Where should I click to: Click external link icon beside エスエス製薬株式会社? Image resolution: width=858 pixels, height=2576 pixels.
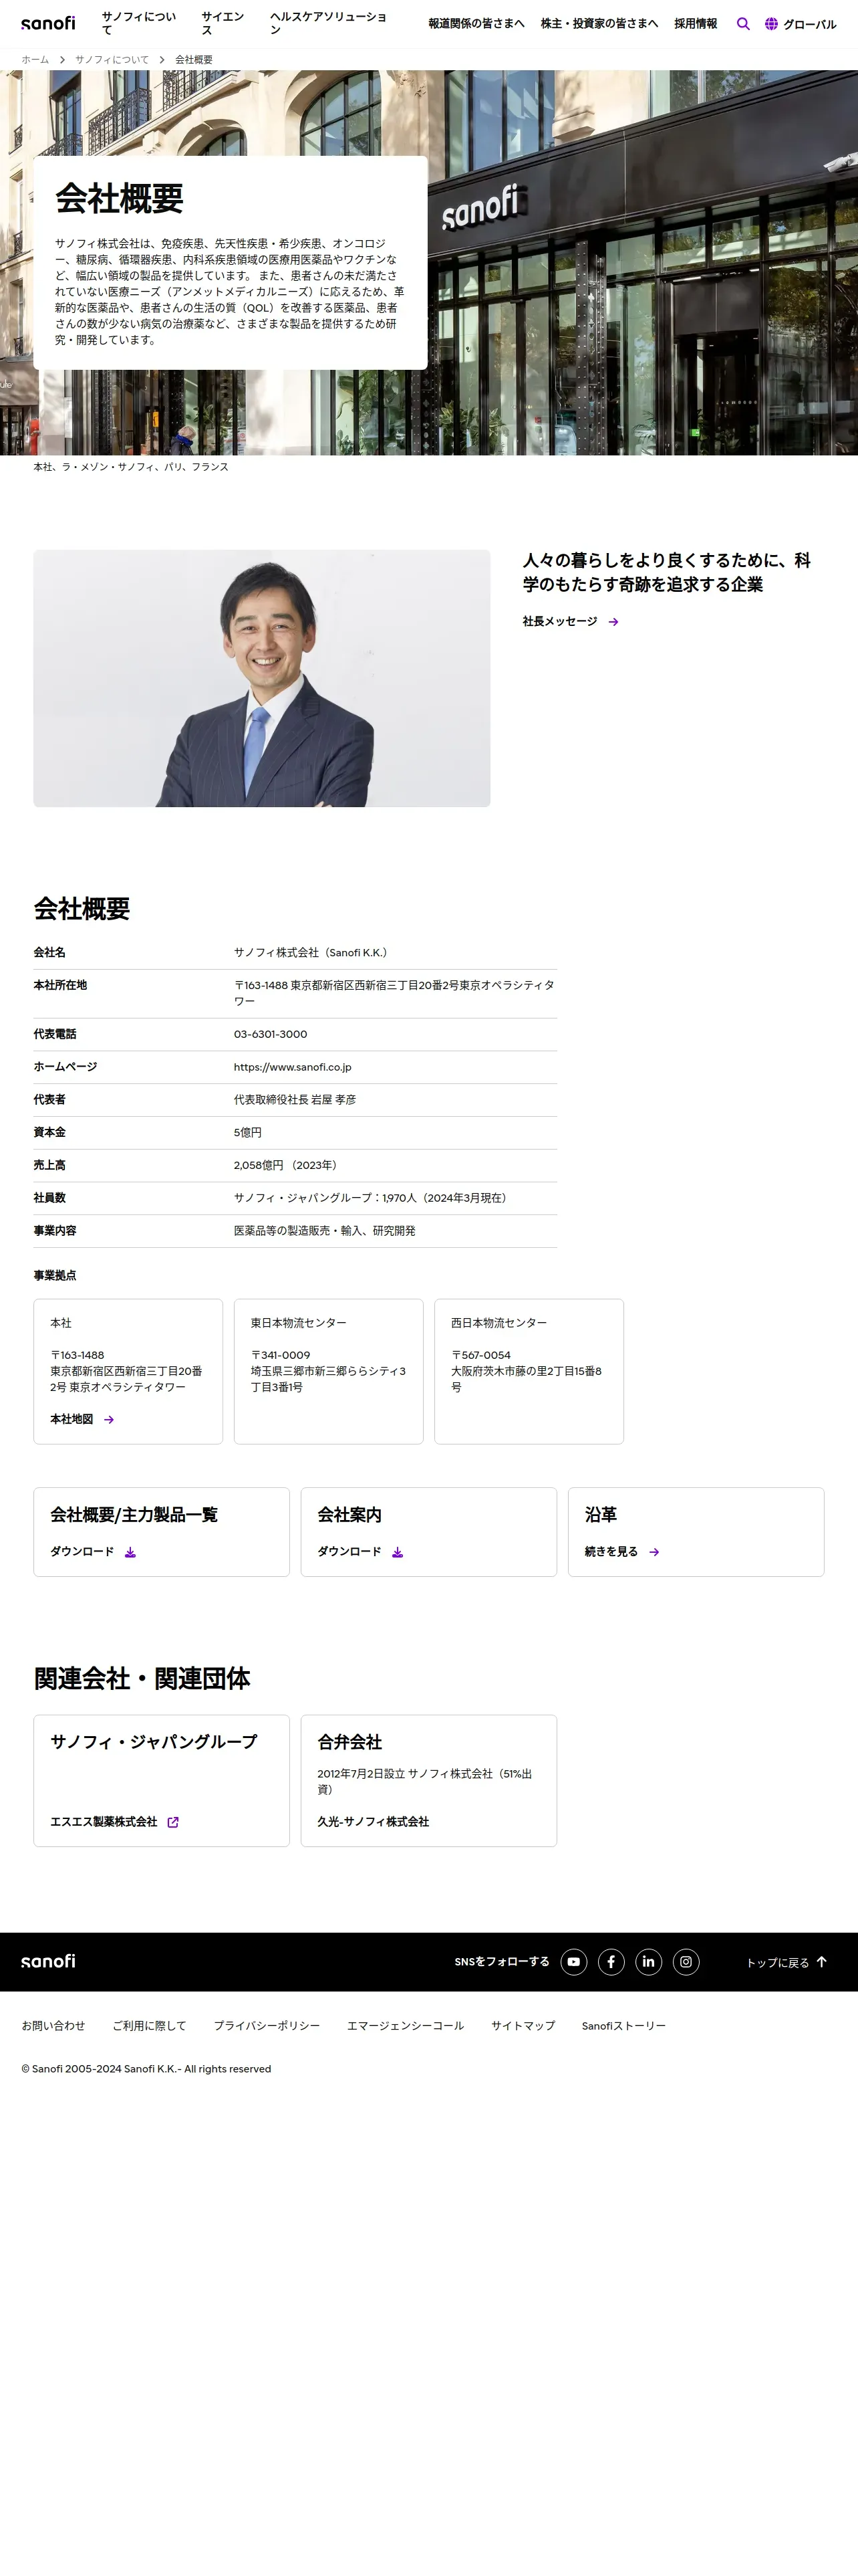tap(173, 1822)
